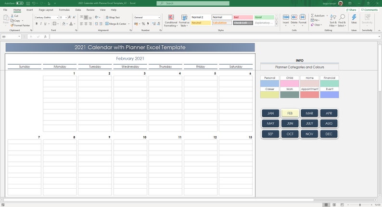Open the Ideas pane
382x207 pixels.
[x=354, y=19]
